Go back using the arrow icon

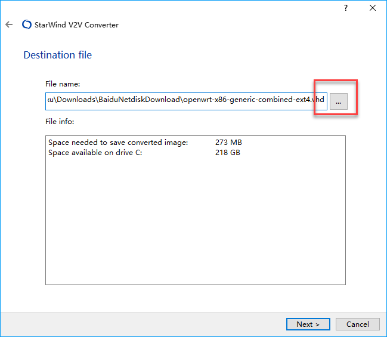[x=9, y=24]
